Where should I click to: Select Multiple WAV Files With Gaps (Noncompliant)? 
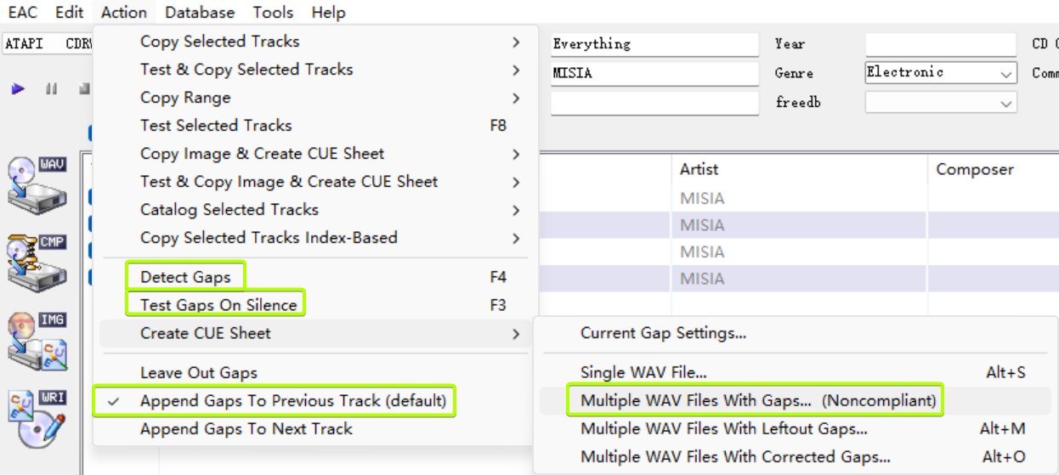tap(757, 401)
